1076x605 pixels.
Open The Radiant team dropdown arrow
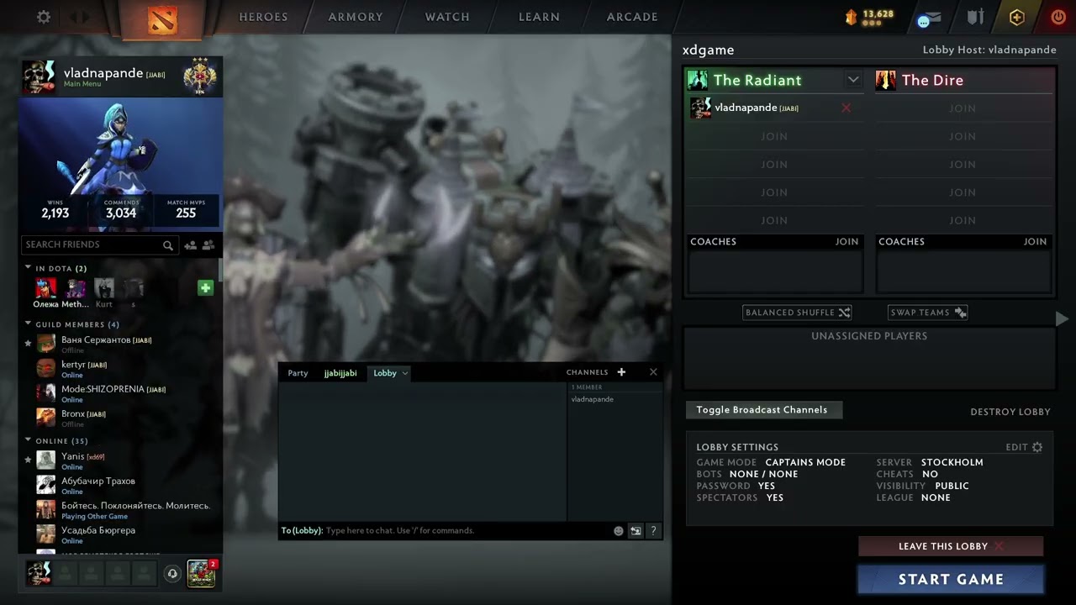click(853, 80)
